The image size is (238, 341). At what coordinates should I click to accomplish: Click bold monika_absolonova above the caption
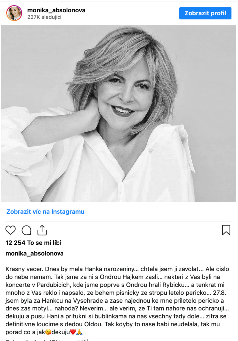pos(35,253)
